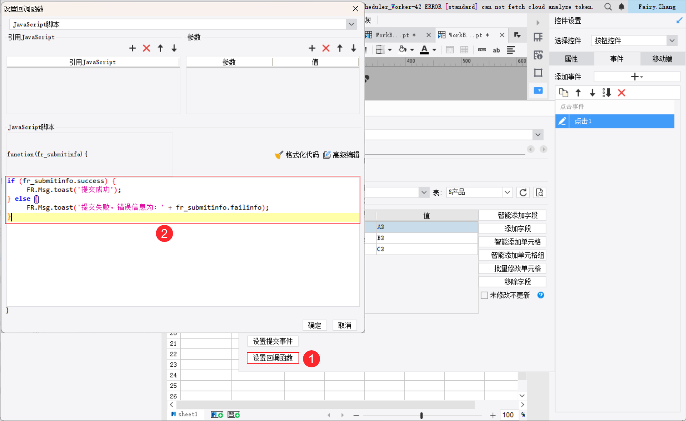Open the 选择控件 按钮控件 dropdown

(672, 40)
